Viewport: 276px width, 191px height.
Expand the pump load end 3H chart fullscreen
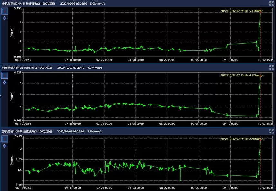click(x=271, y=68)
